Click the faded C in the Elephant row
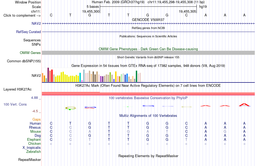 (70, 139)
